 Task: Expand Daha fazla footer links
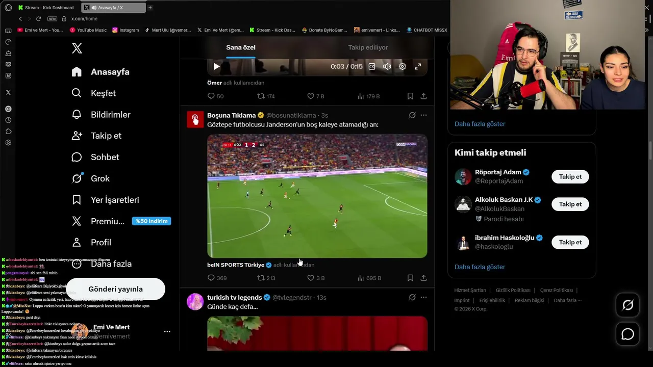[567, 300]
